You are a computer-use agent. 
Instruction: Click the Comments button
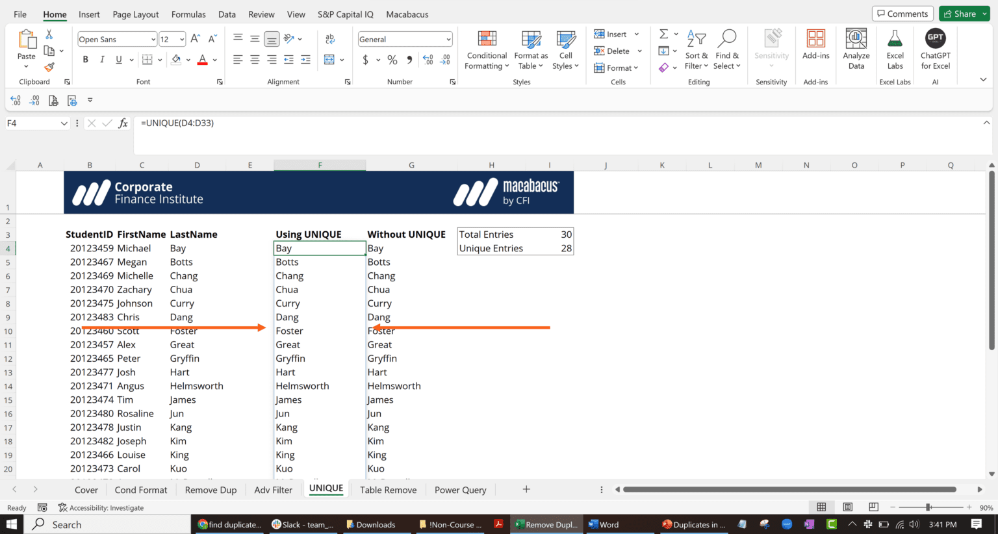click(902, 13)
